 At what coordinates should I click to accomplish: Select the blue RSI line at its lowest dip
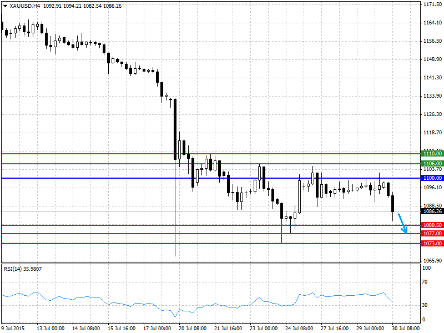(175, 316)
